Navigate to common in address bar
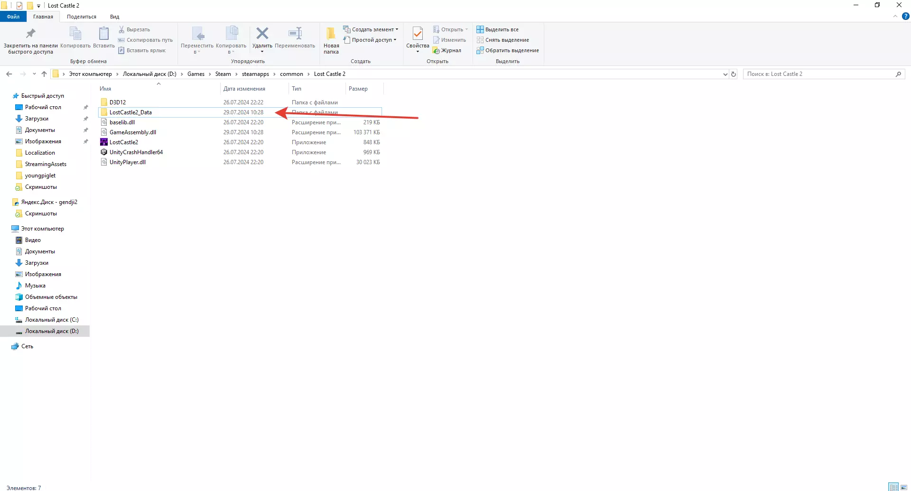This screenshot has width=911, height=491. pos(291,74)
